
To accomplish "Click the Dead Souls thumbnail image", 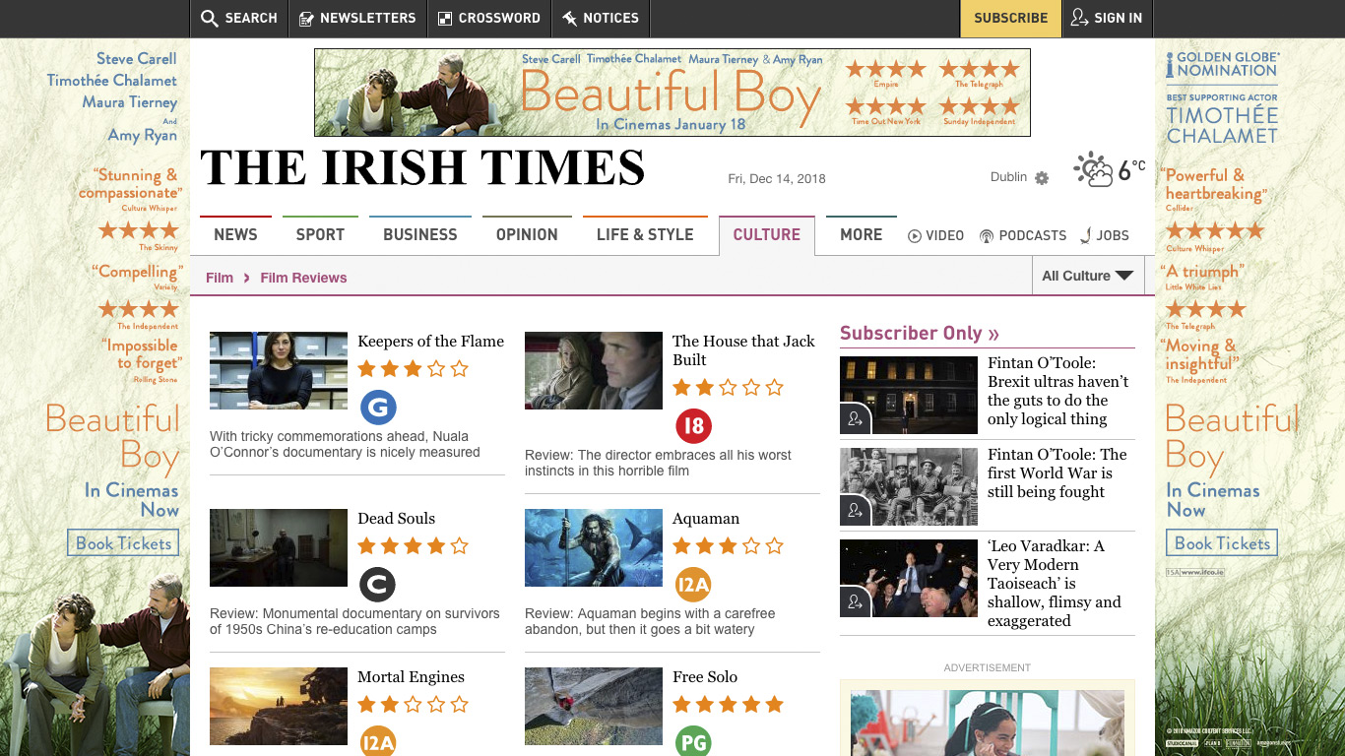I will point(279,547).
